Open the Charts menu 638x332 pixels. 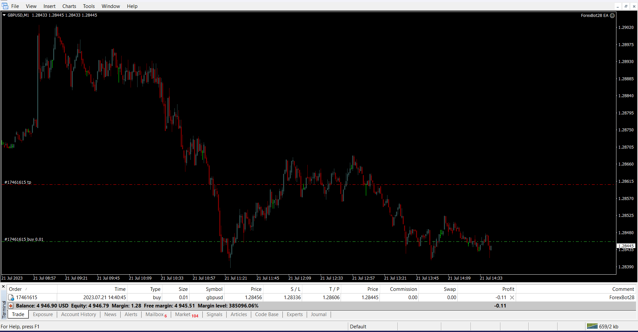pos(69,6)
